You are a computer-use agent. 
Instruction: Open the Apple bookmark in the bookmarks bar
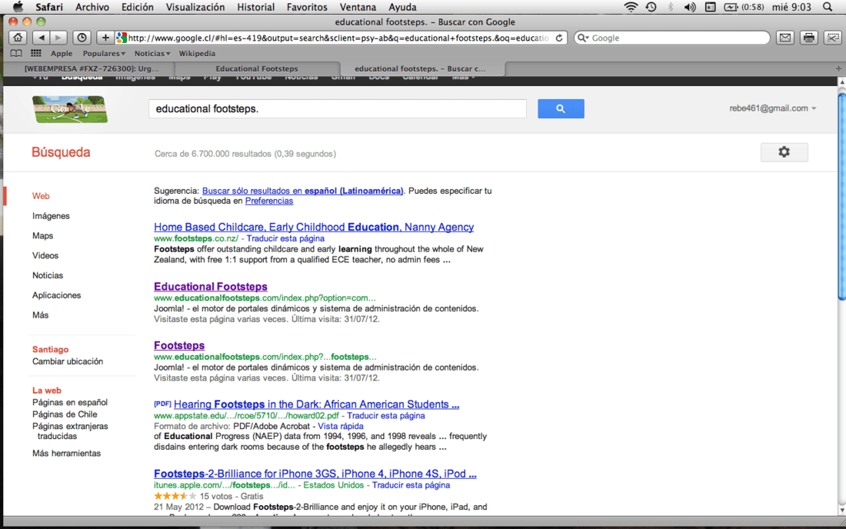62,53
